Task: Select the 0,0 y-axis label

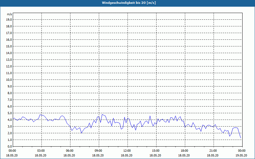Action: click(10, 147)
